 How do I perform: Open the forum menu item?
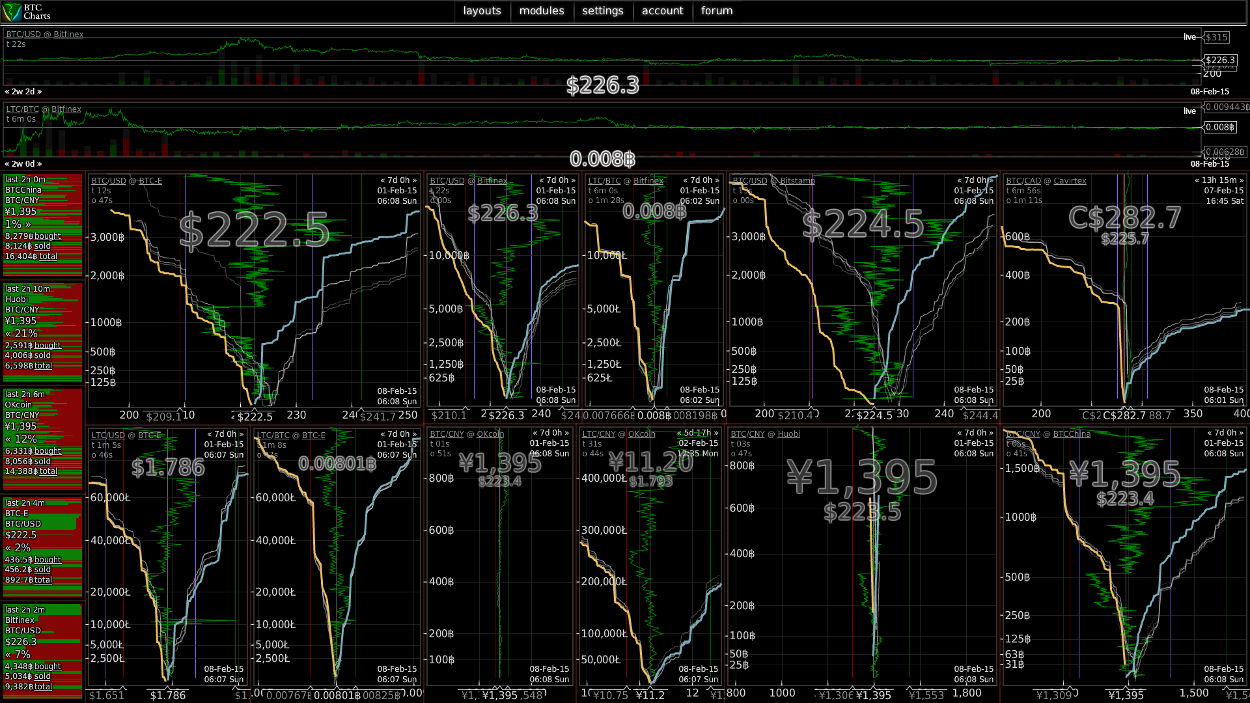coord(716,10)
